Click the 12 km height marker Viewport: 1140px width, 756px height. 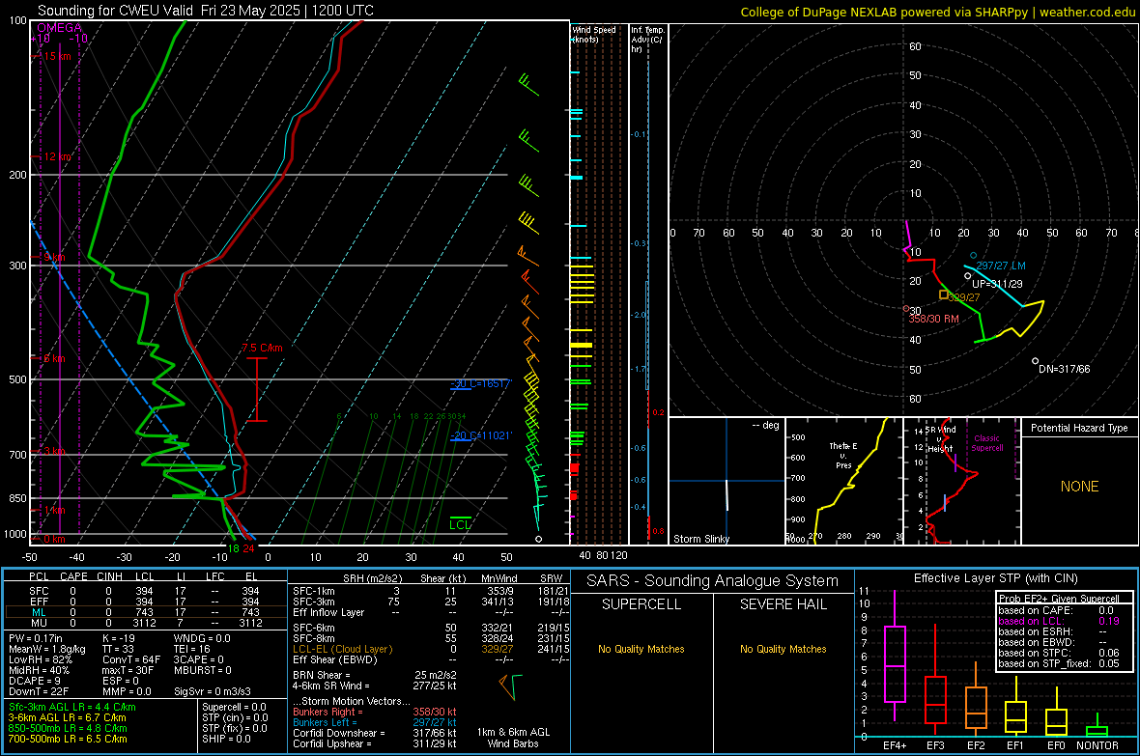pyautogui.click(x=57, y=157)
